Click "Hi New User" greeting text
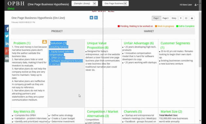 pyautogui.click(x=186, y=5)
